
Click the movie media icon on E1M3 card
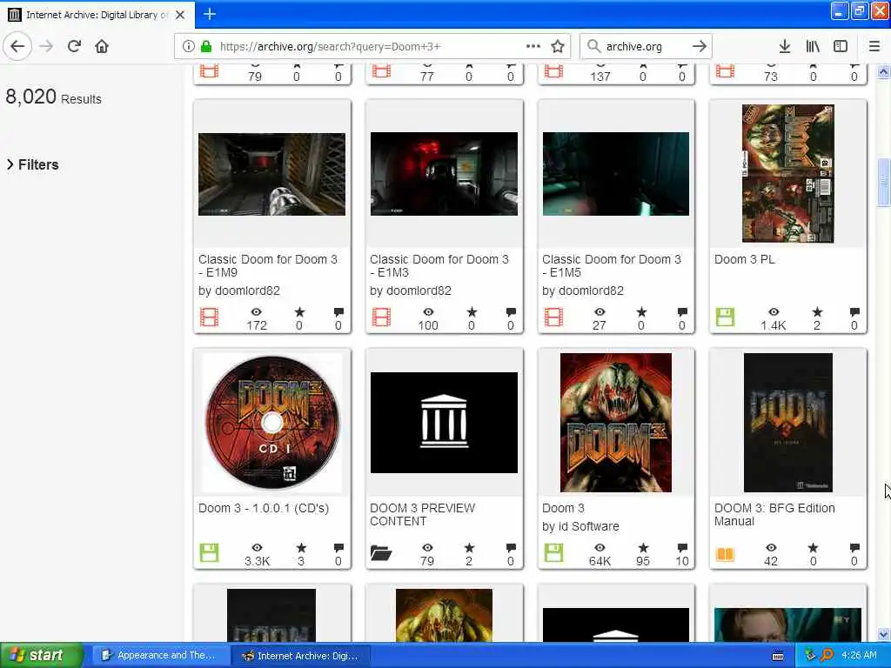[381, 317]
